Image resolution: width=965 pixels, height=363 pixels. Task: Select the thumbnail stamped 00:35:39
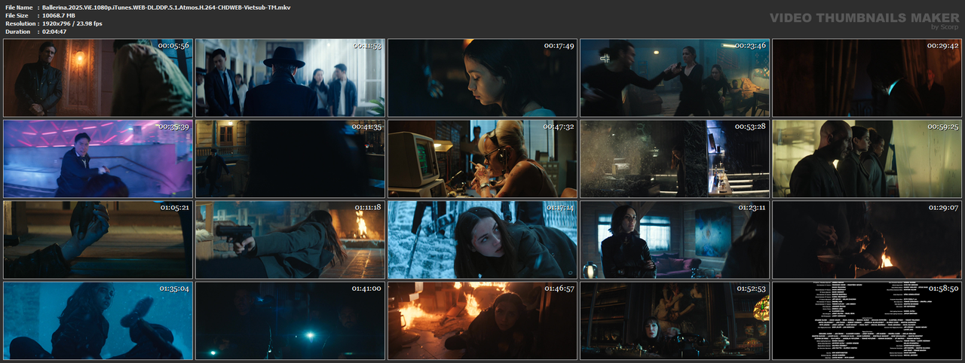(x=98, y=158)
